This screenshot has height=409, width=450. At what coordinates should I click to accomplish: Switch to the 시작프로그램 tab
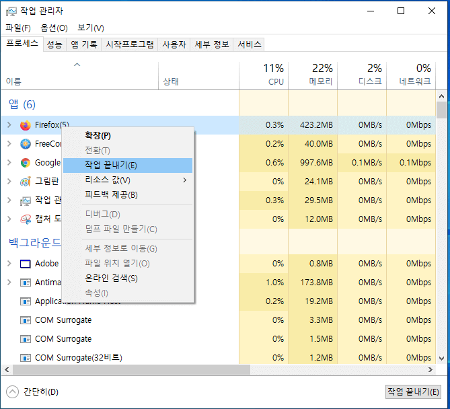coord(129,45)
